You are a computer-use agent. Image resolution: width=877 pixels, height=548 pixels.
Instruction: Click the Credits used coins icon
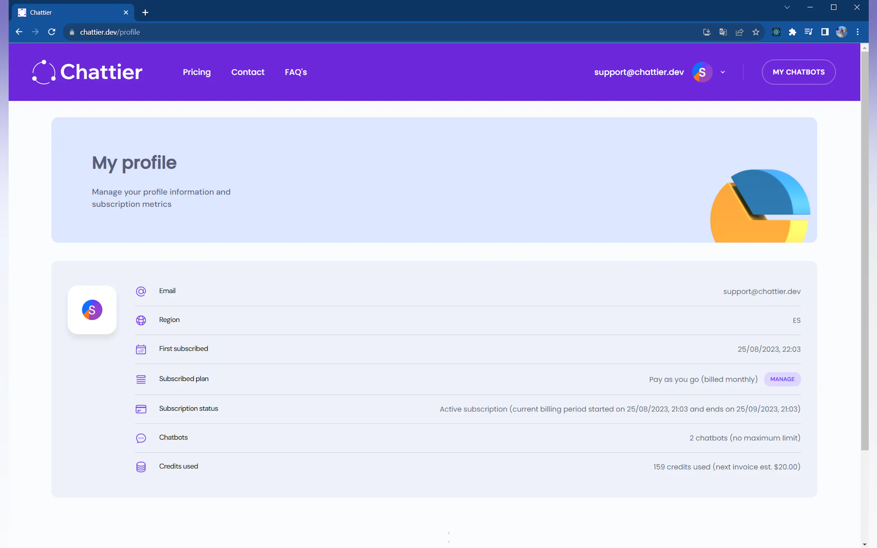point(141,467)
